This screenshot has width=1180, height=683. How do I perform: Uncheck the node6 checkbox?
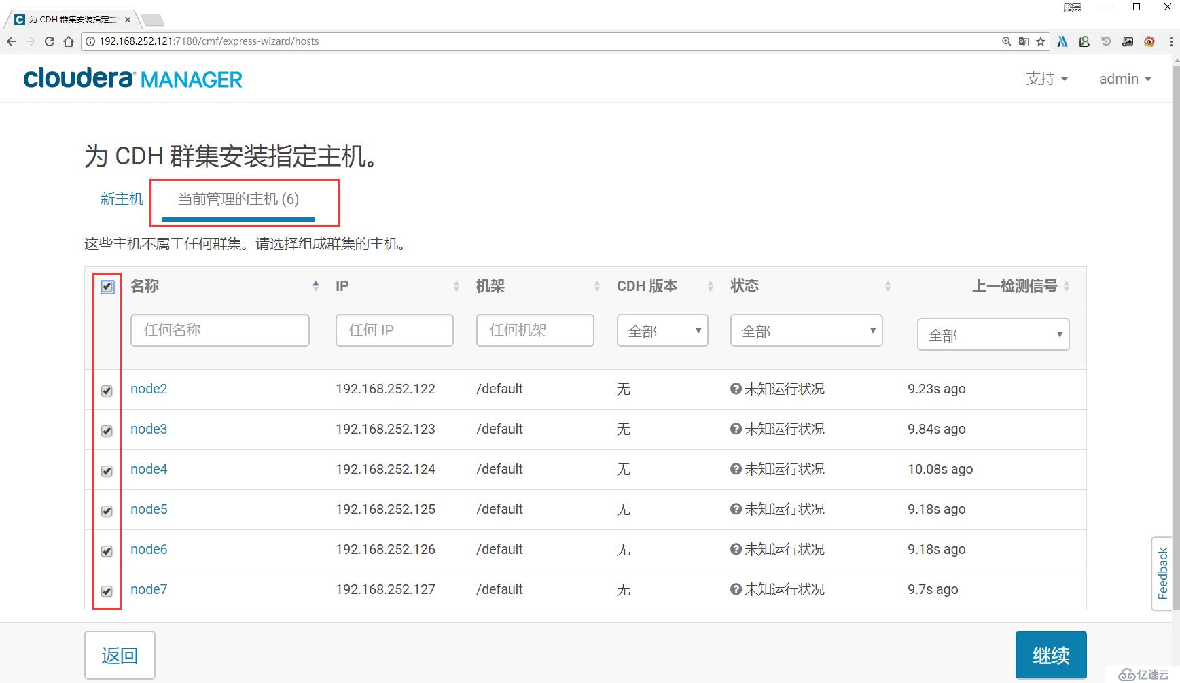107,551
